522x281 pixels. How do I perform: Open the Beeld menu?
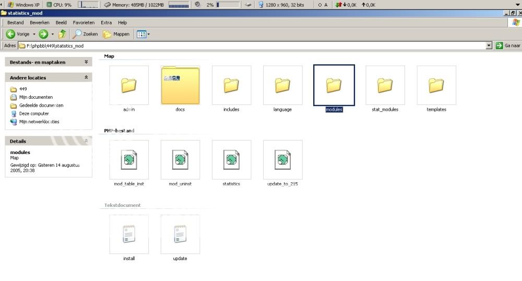pos(61,22)
